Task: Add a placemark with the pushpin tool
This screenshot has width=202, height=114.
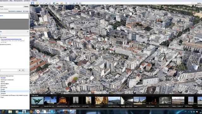Action: (x=37, y=3)
